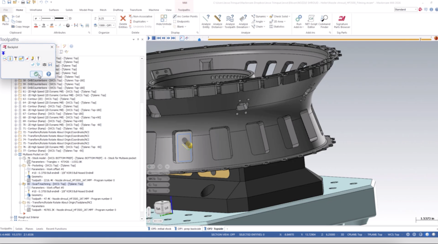Viewport: 438px width, 244px height.
Task: Open the Levels manager tab
Action: click(40, 229)
